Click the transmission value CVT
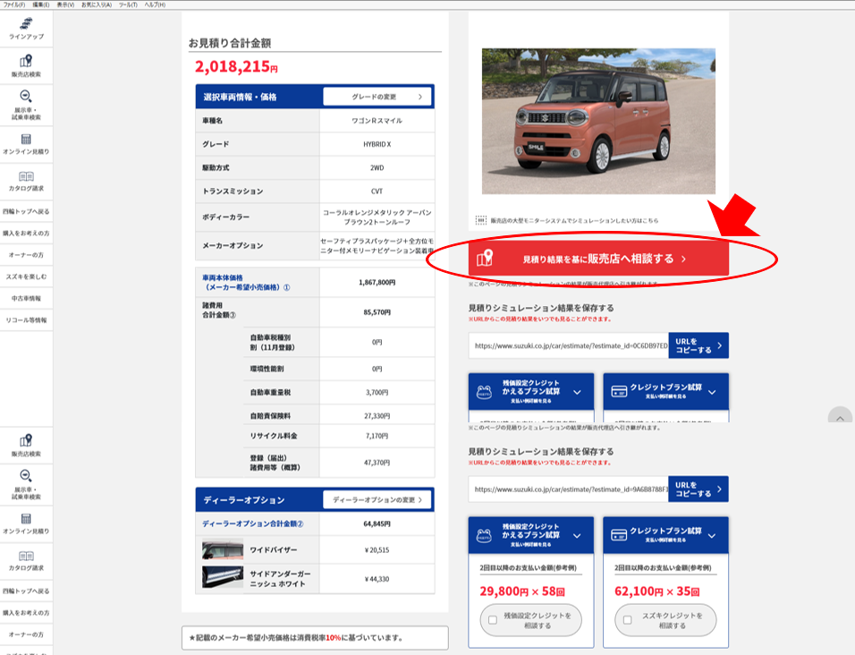 click(x=377, y=191)
